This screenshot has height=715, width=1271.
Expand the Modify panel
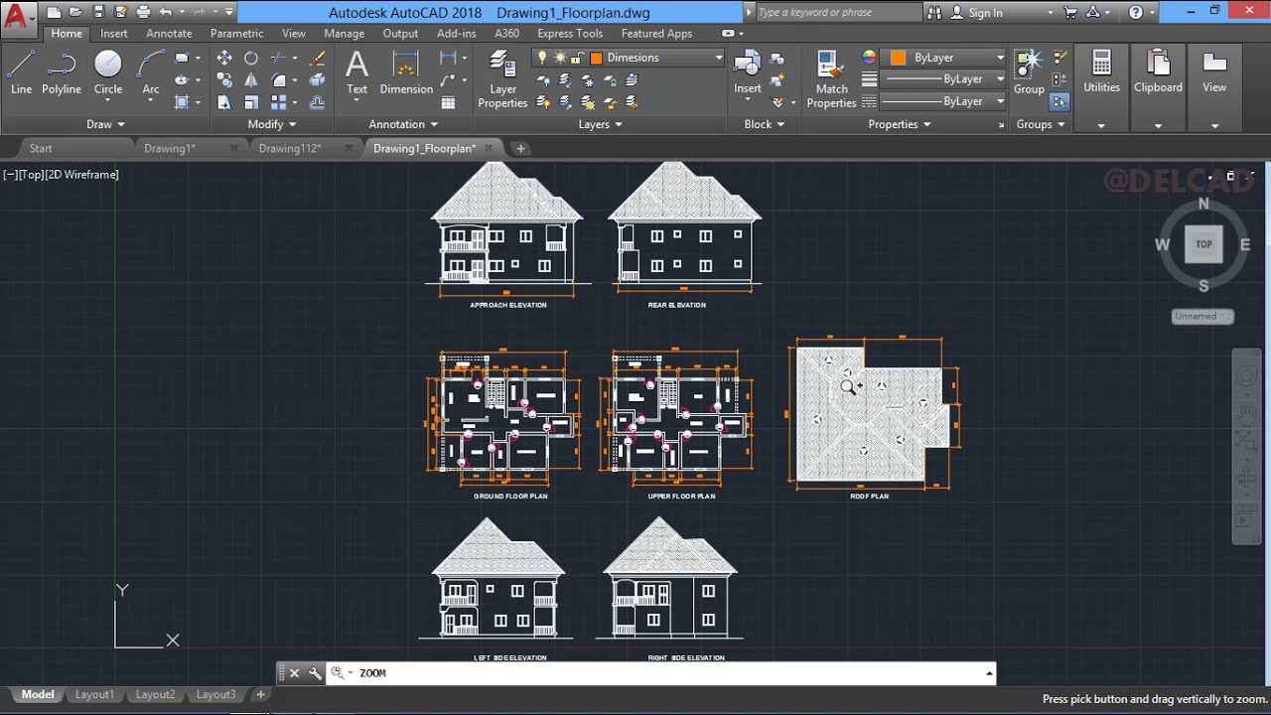point(272,124)
